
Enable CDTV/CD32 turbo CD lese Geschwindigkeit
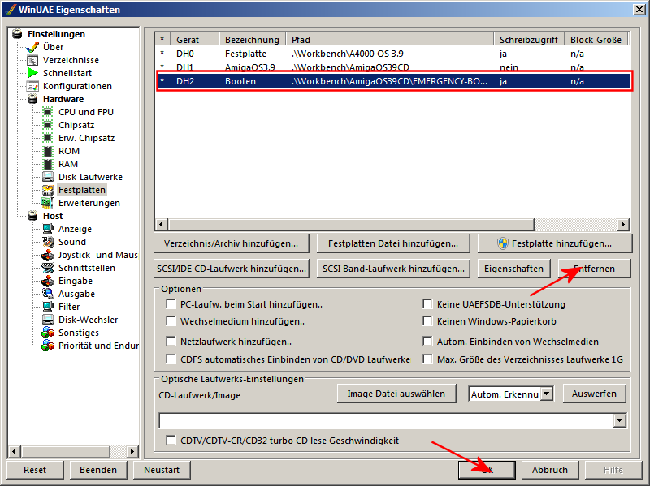pos(171,441)
